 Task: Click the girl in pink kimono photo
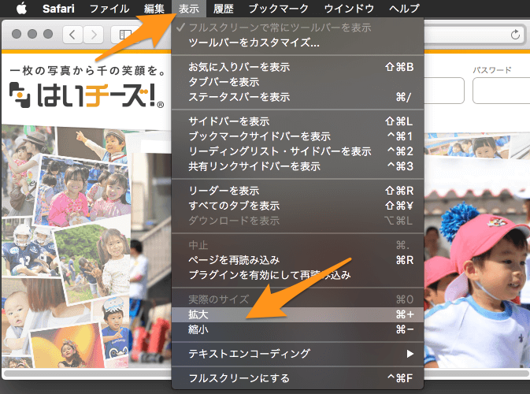point(83,191)
